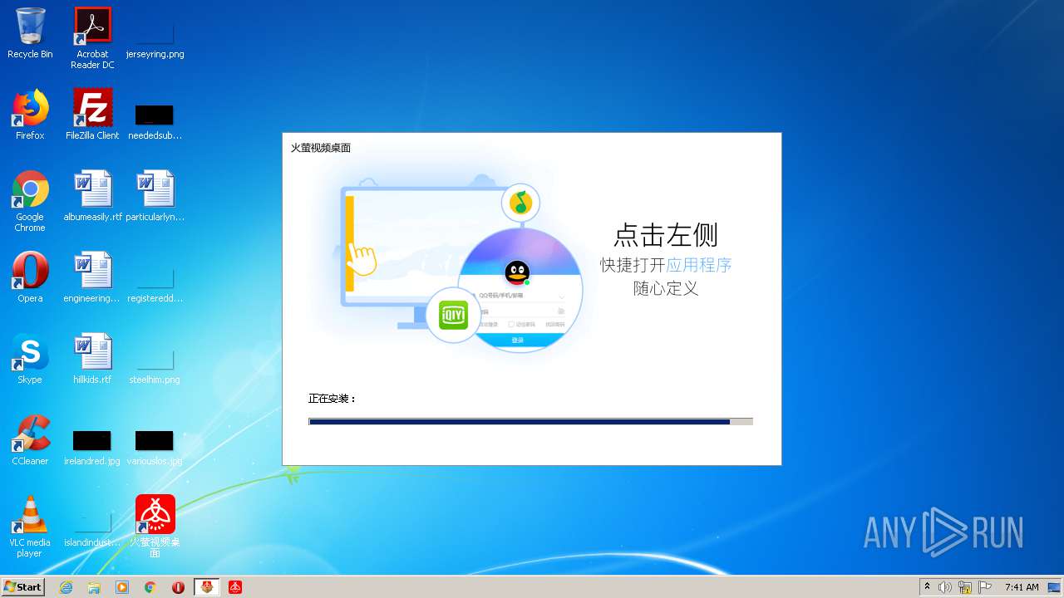This screenshot has width=1064, height=598.
Task: Click the installation progress bar
Action: pyautogui.click(x=530, y=422)
